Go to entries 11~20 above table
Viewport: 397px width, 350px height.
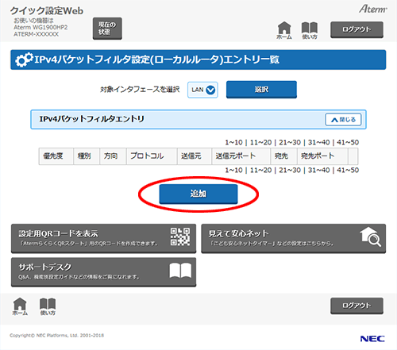(x=260, y=143)
